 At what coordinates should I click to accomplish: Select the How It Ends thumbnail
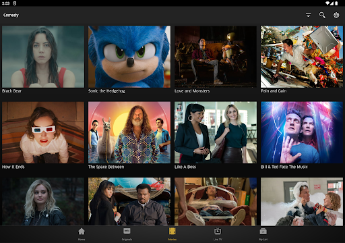43,132
